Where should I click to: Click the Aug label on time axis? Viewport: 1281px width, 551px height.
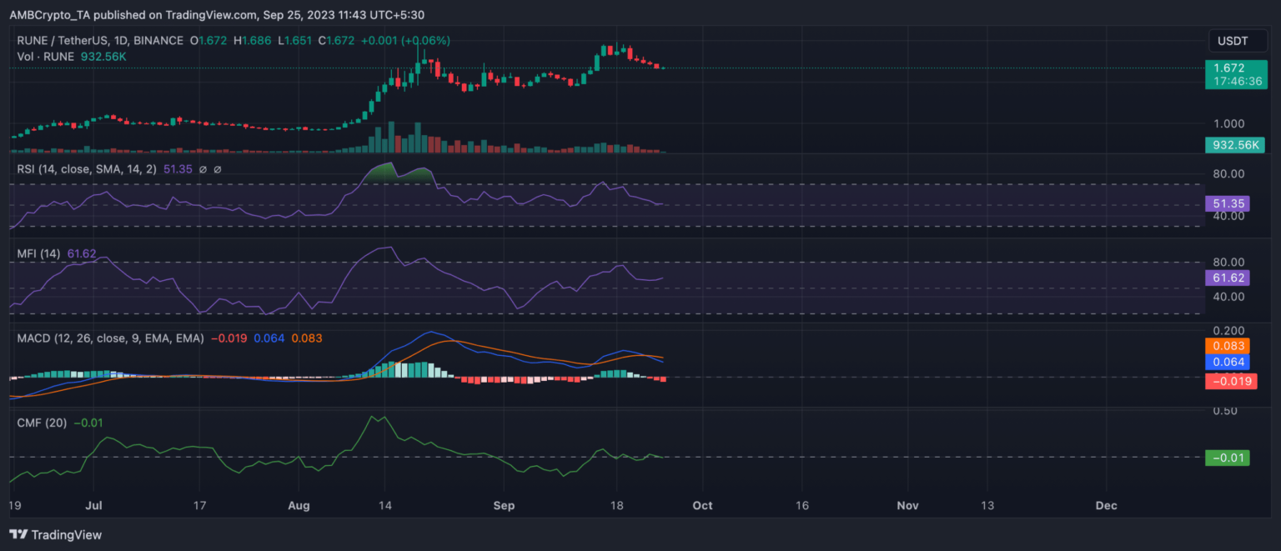point(299,505)
